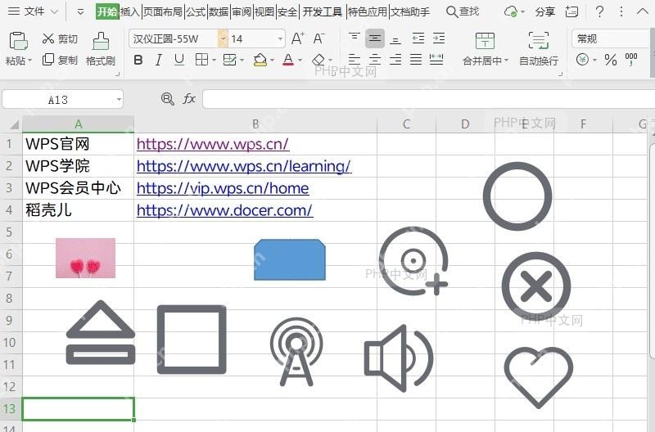
Task: Open the https://www.wps.cn/ link
Action: [x=213, y=144]
